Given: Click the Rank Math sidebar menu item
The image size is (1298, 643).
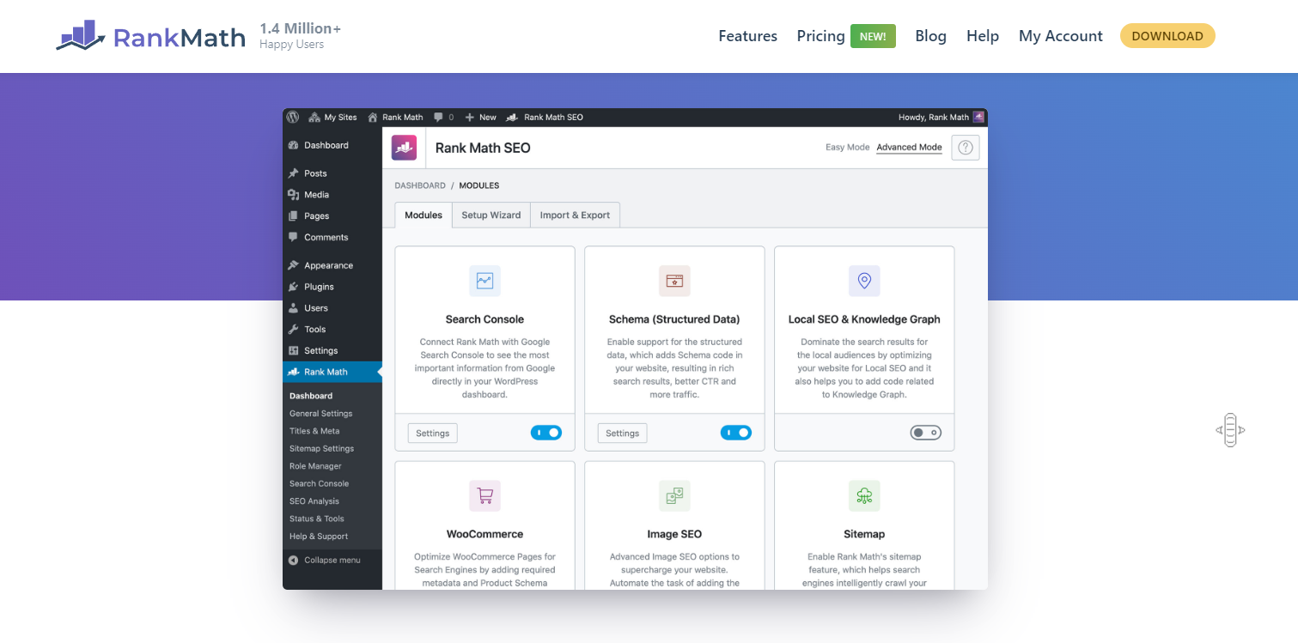Looking at the screenshot, I should click(332, 372).
